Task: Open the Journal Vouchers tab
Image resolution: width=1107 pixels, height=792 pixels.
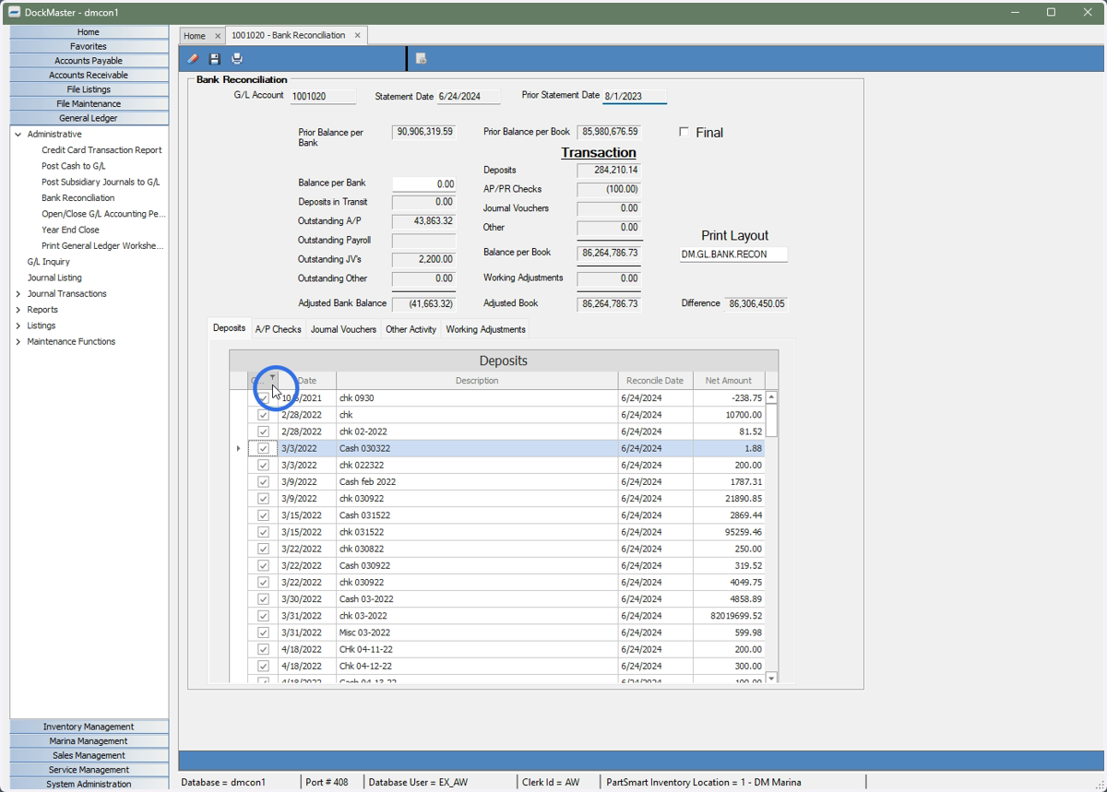Action: tap(343, 329)
